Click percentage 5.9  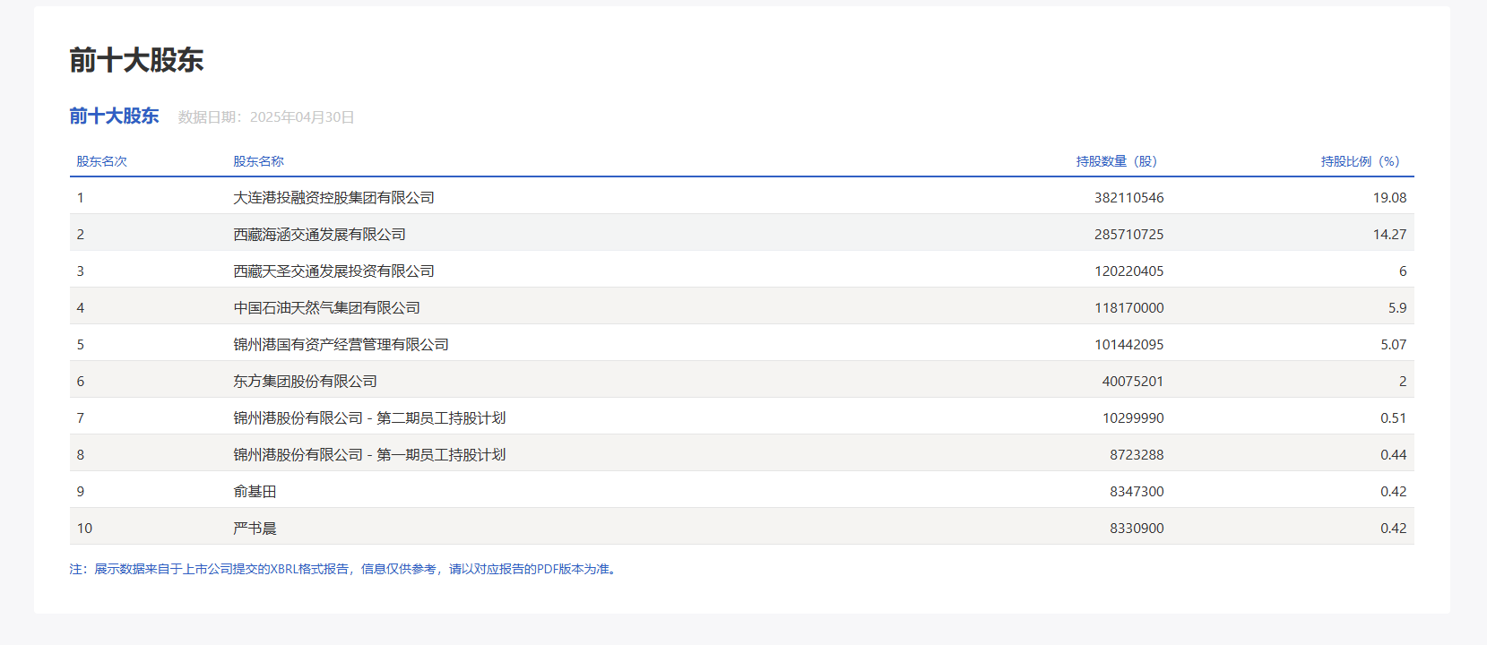(x=1397, y=307)
